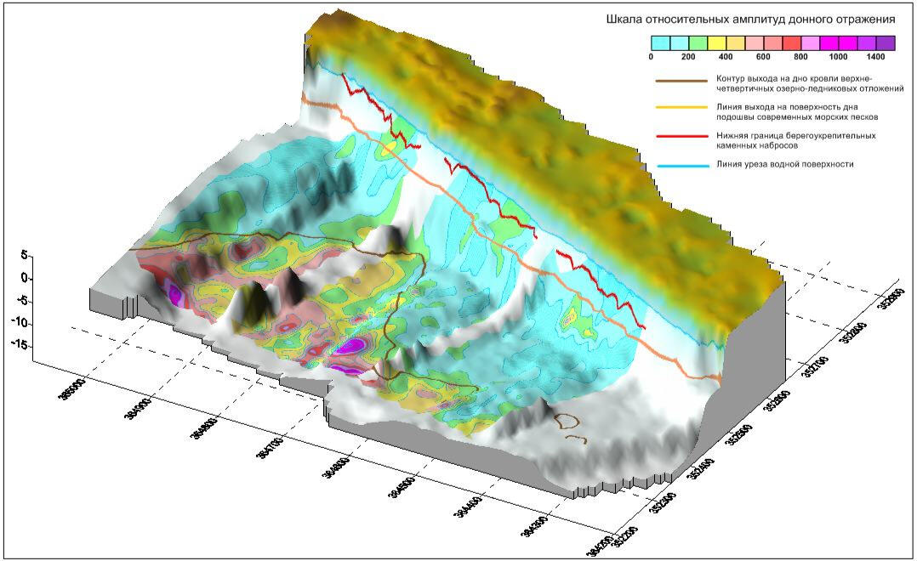This screenshot has height=561, width=917.
Task: Select the rightmost dark purple scale swatch
Action: [885, 42]
